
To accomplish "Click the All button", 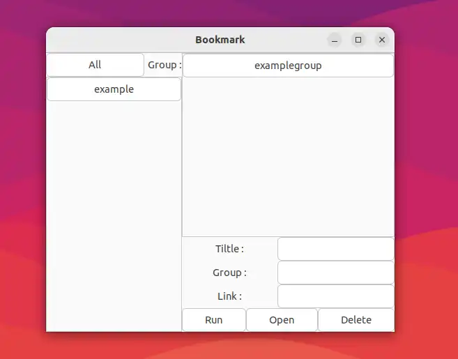I will coord(96,65).
